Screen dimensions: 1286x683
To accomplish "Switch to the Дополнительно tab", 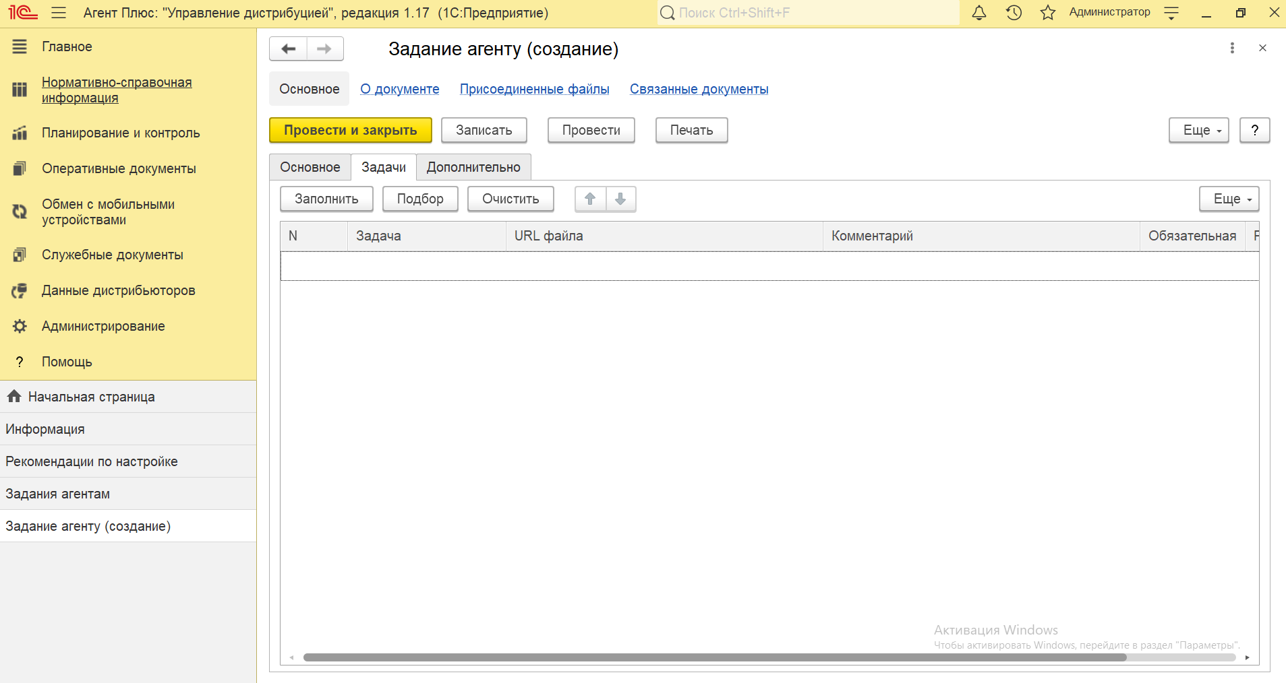I will 473,167.
